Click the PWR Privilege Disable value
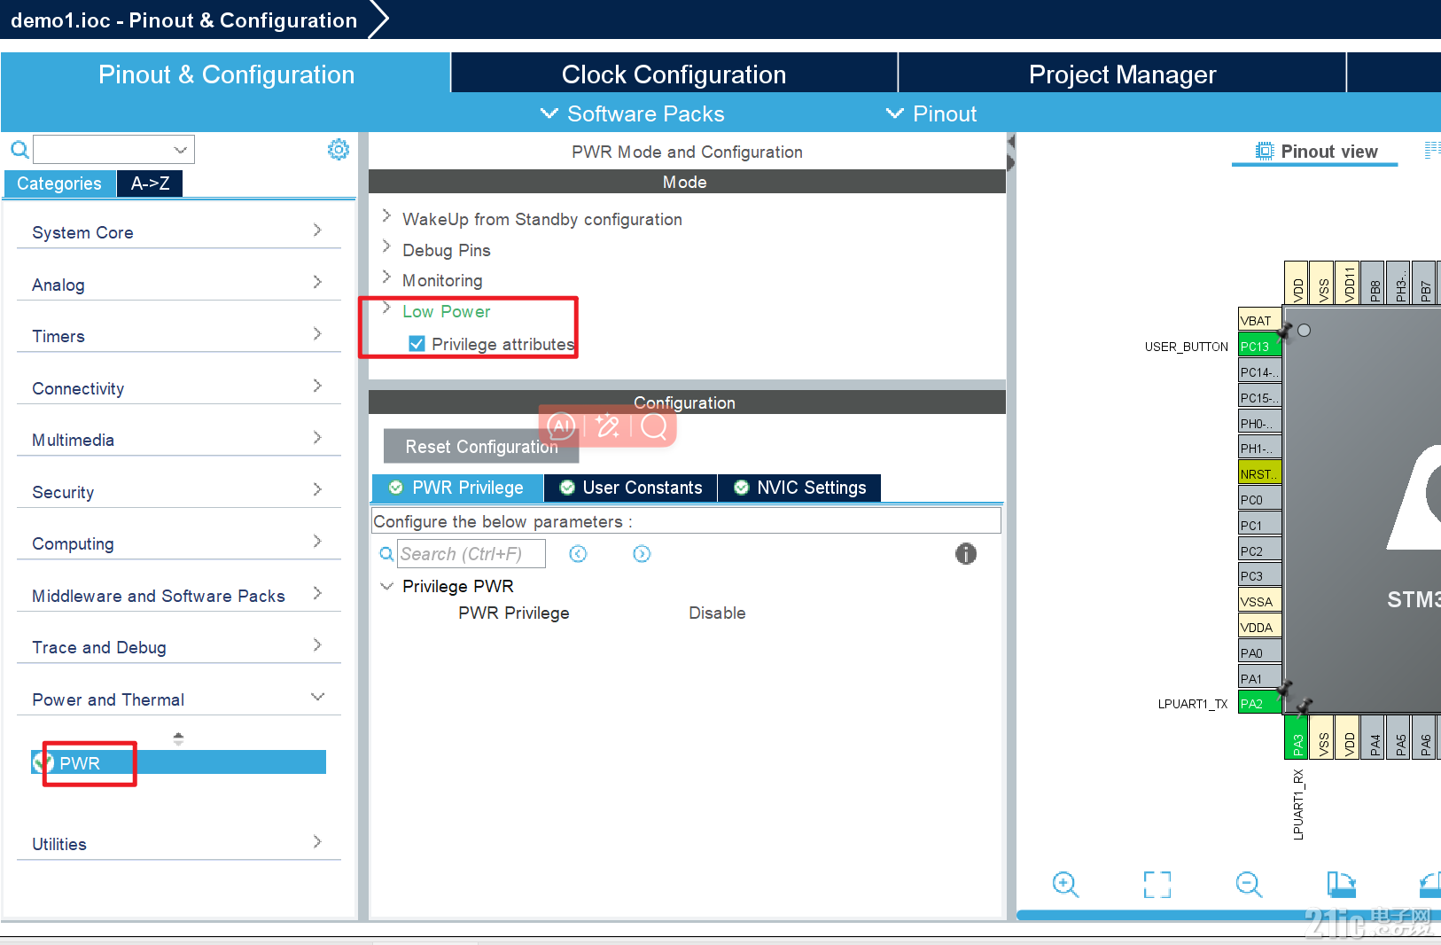Screen dimensions: 1441x945 717,613
